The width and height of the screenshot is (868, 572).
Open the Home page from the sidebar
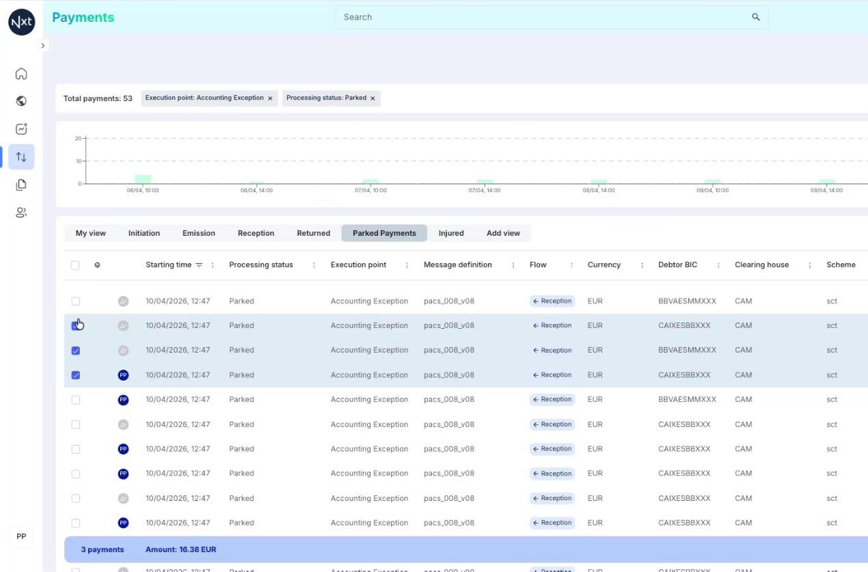(21, 74)
